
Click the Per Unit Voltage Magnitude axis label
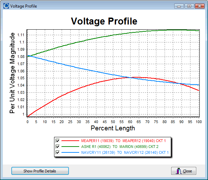pos(12,73)
